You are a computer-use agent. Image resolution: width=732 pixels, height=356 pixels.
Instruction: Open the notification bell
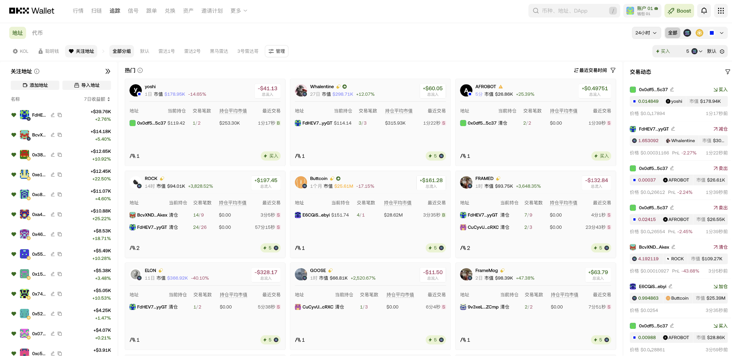tap(704, 11)
